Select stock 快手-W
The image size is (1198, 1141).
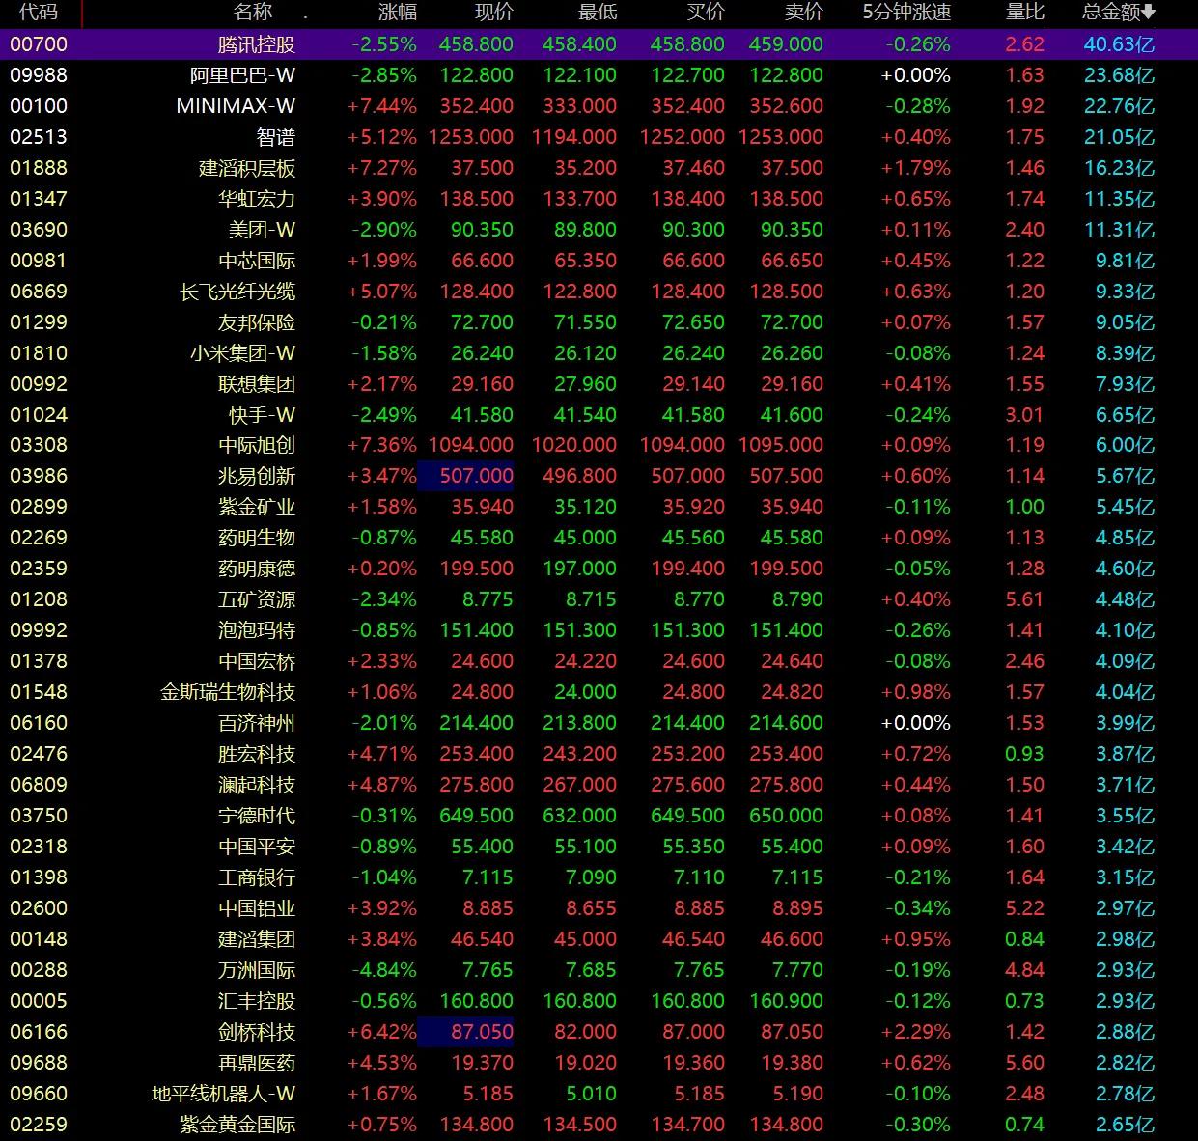point(262,415)
